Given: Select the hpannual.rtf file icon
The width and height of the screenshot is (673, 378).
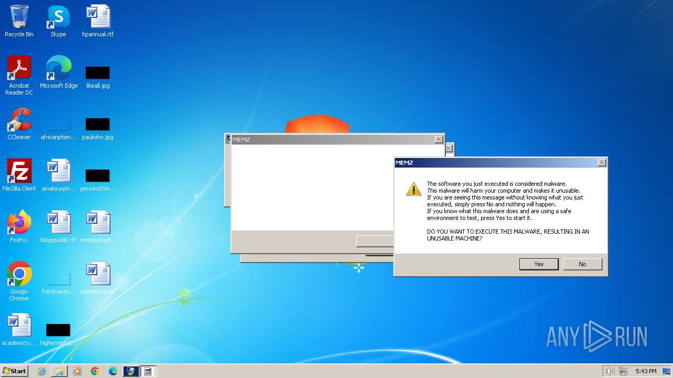Looking at the screenshot, I should (98, 21).
